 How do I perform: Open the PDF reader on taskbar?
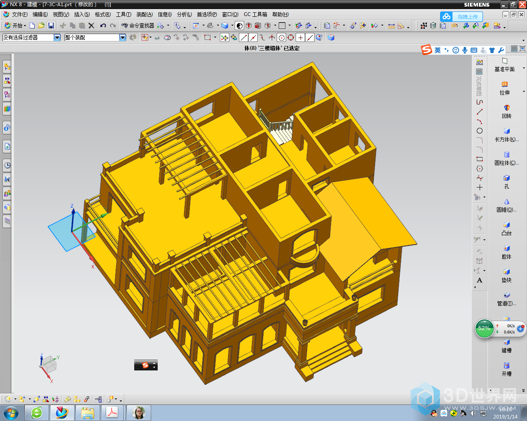point(112,412)
